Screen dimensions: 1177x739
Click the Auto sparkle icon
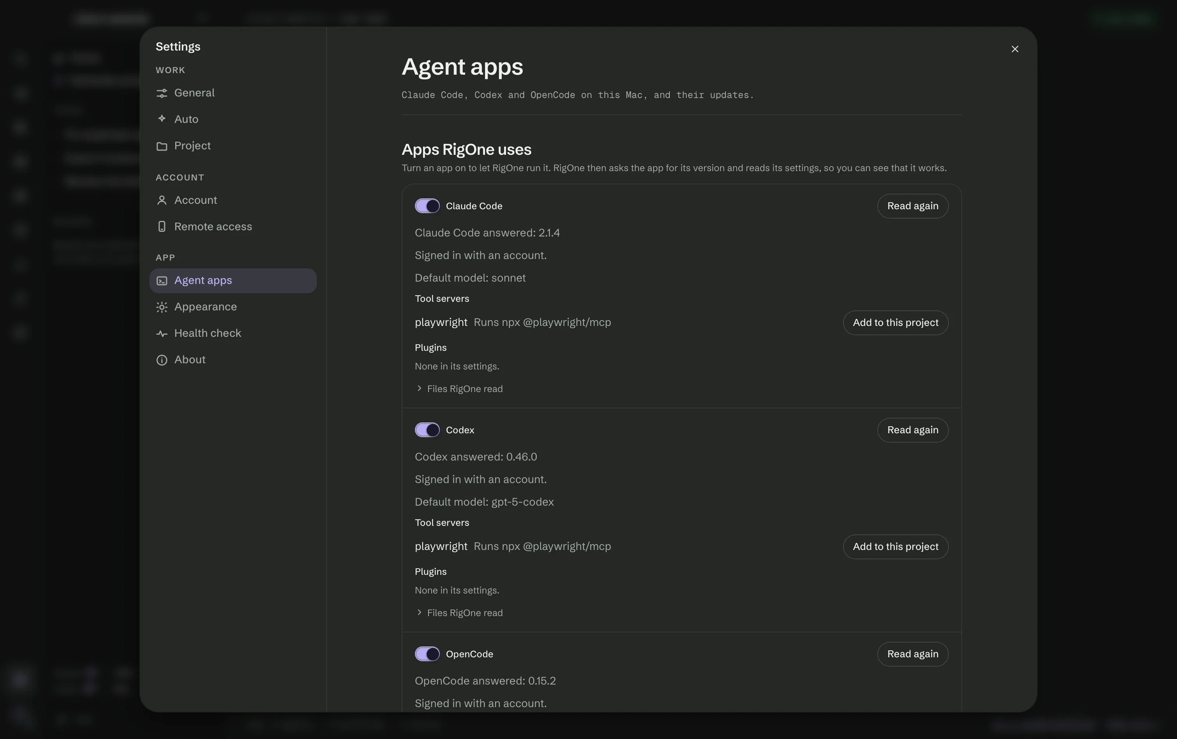click(162, 119)
